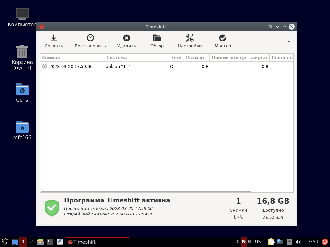Viewport: 330px width, 247px height.
Task: Select snapshot 2023-03-20 17:59:06 row
Action: [167, 66]
